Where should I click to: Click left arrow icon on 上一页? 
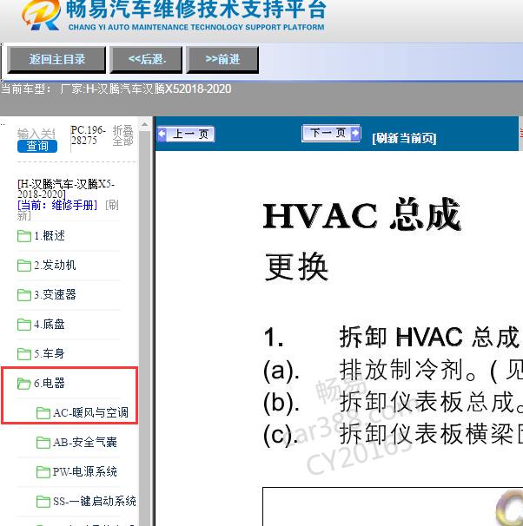pyautogui.click(x=162, y=135)
